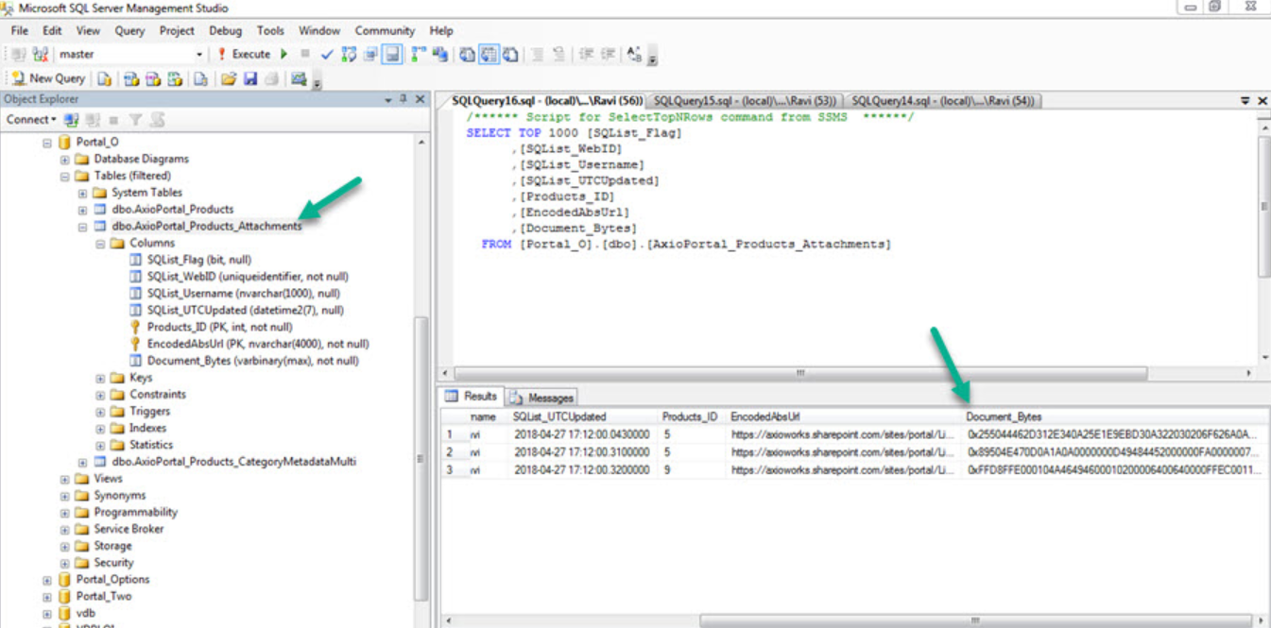
Task: Click the gray Cancel Executing Query stop icon
Action: click(304, 55)
